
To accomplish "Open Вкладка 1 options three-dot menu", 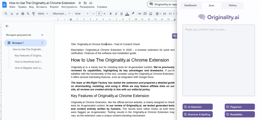I will [42, 43].
